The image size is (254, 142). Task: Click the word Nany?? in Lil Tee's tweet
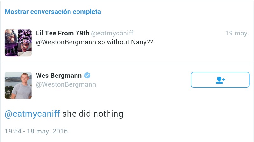pyautogui.click(x=142, y=42)
